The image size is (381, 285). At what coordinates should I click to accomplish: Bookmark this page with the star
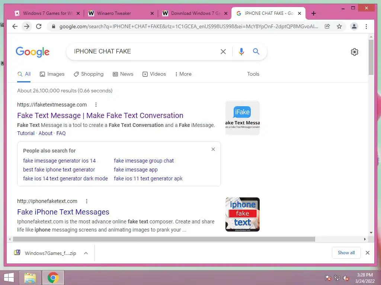pyautogui.click(x=339, y=26)
